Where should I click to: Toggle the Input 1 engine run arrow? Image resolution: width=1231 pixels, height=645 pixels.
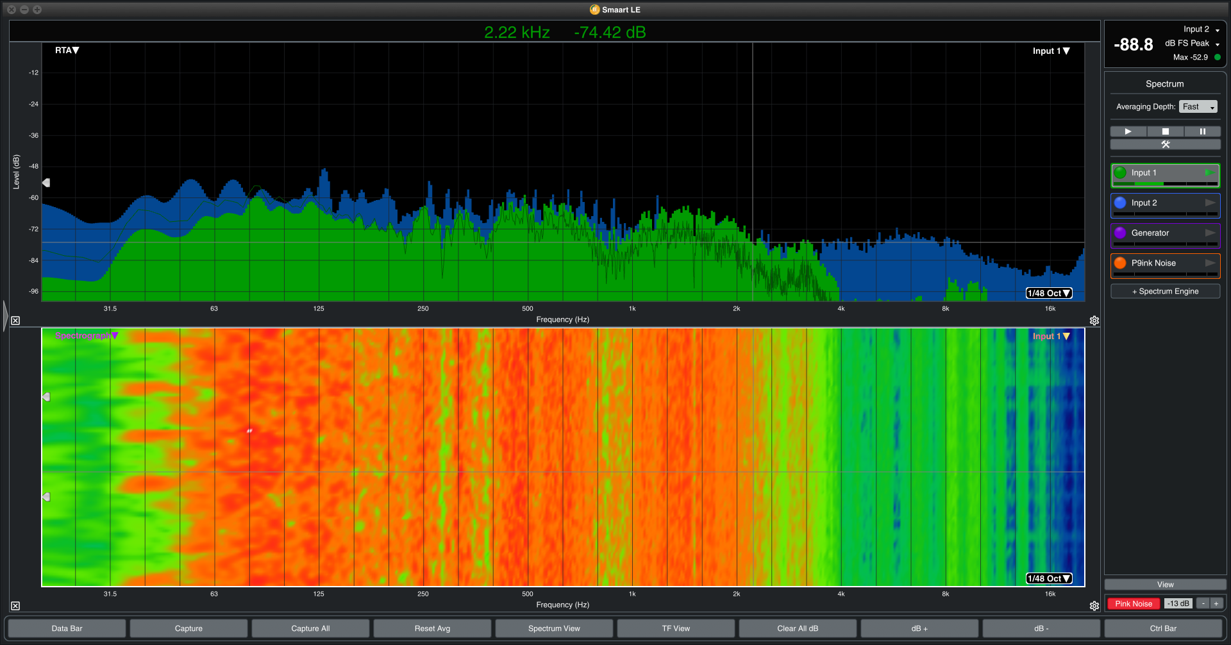click(1210, 172)
